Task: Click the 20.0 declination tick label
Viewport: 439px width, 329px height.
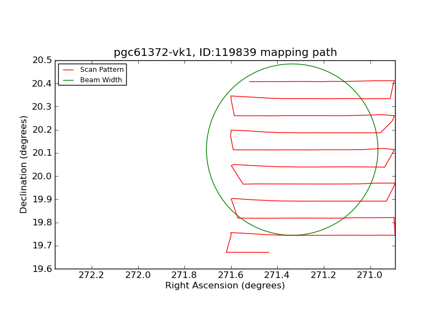Action: point(42,176)
